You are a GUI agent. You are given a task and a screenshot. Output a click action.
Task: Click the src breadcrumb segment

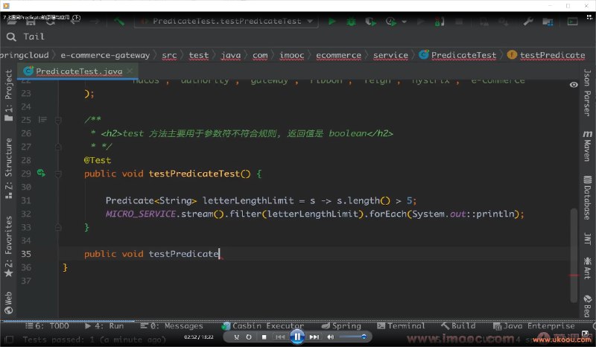click(x=169, y=55)
